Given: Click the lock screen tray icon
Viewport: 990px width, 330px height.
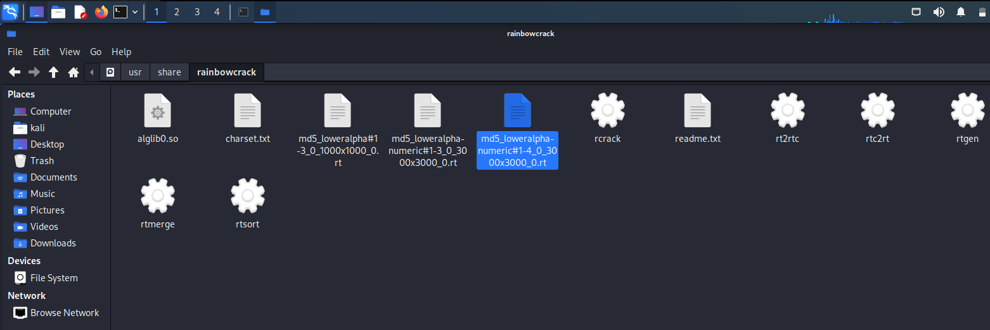Looking at the screenshot, I should [x=981, y=12].
